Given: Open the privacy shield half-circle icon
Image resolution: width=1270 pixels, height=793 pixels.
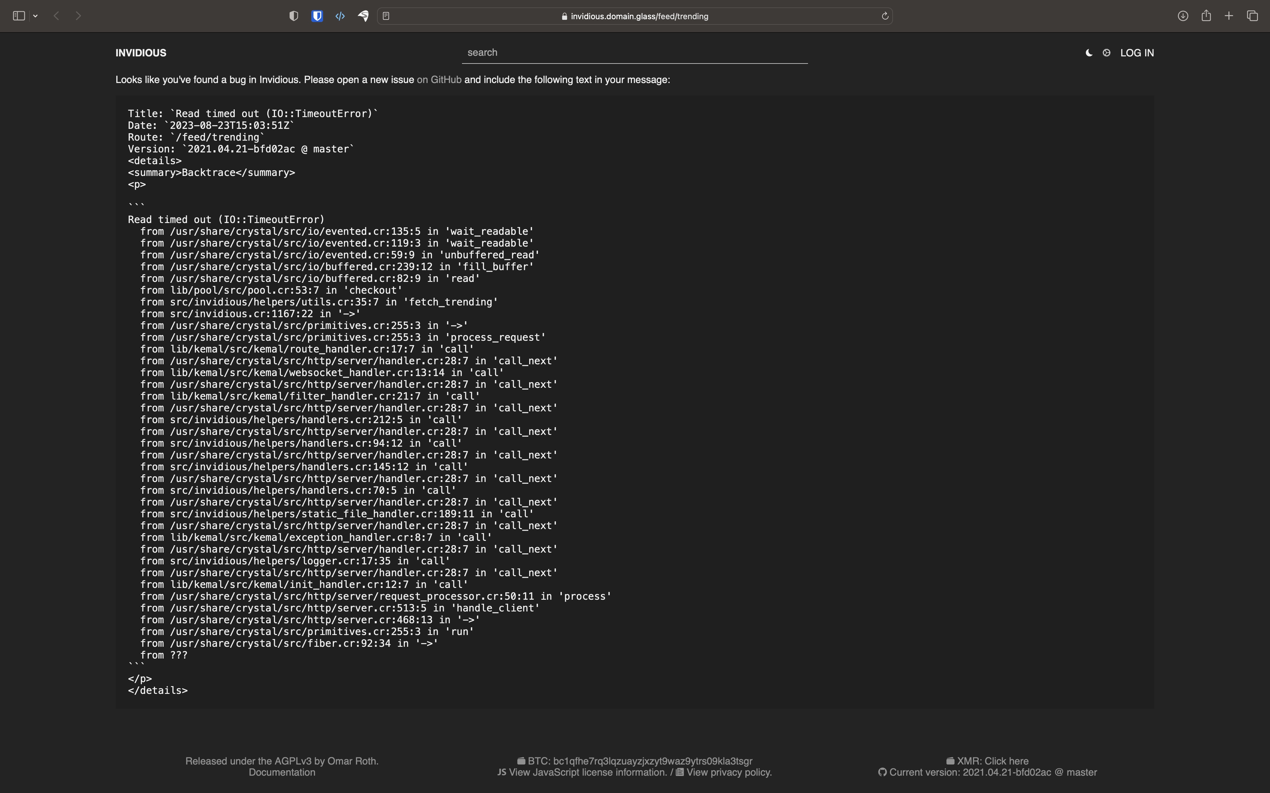Looking at the screenshot, I should pos(294,16).
